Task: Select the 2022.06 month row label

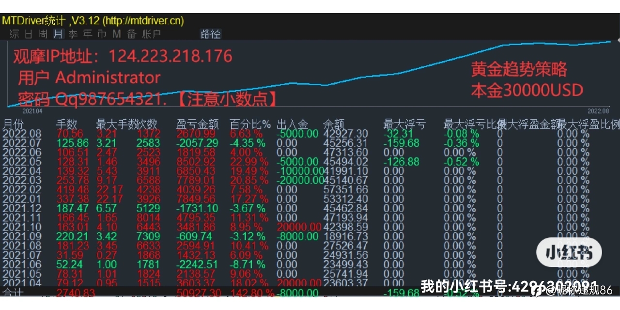Action: click(22, 152)
